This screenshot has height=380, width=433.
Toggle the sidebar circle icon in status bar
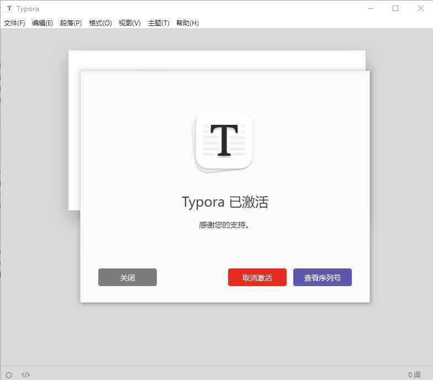[9, 375]
